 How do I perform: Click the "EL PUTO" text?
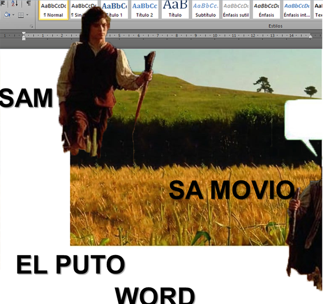pos(71,265)
